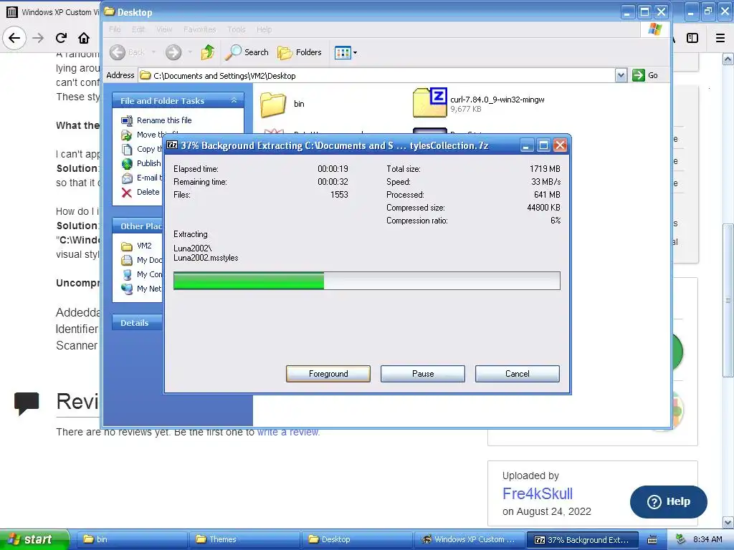Click the Windows flag logo in Explorer

[x=654, y=29]
